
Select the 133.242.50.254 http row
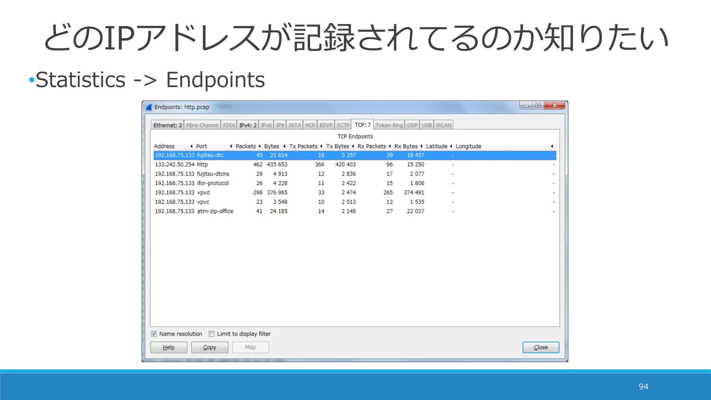(354, 165)
